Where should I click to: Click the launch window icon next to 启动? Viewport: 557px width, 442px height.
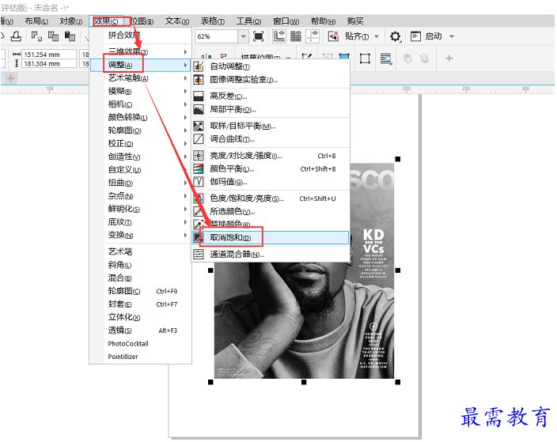click(x=415, y=36)
